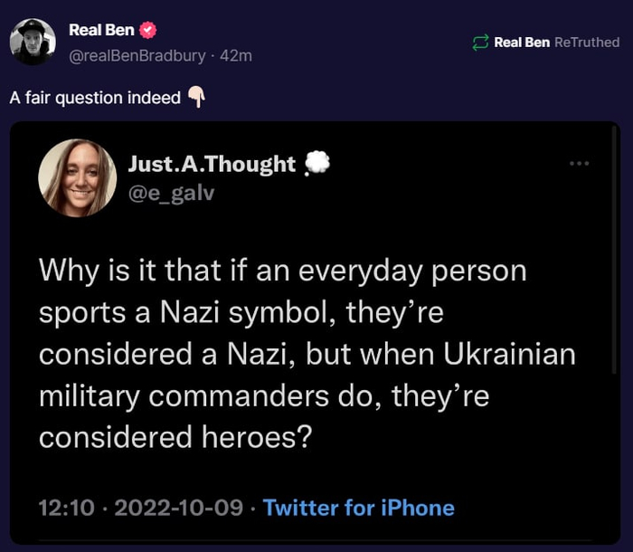Open the three-dot more options menu

pos(579,164)
